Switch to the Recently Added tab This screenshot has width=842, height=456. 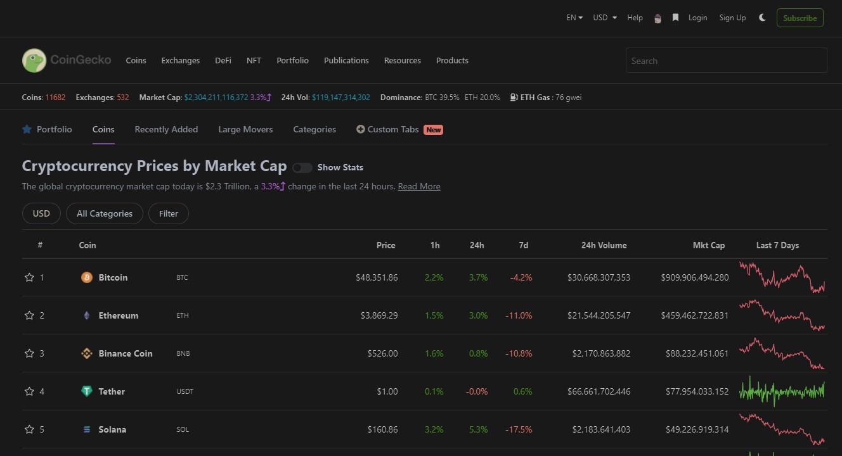pyautogui.click(x=166, y=129)
